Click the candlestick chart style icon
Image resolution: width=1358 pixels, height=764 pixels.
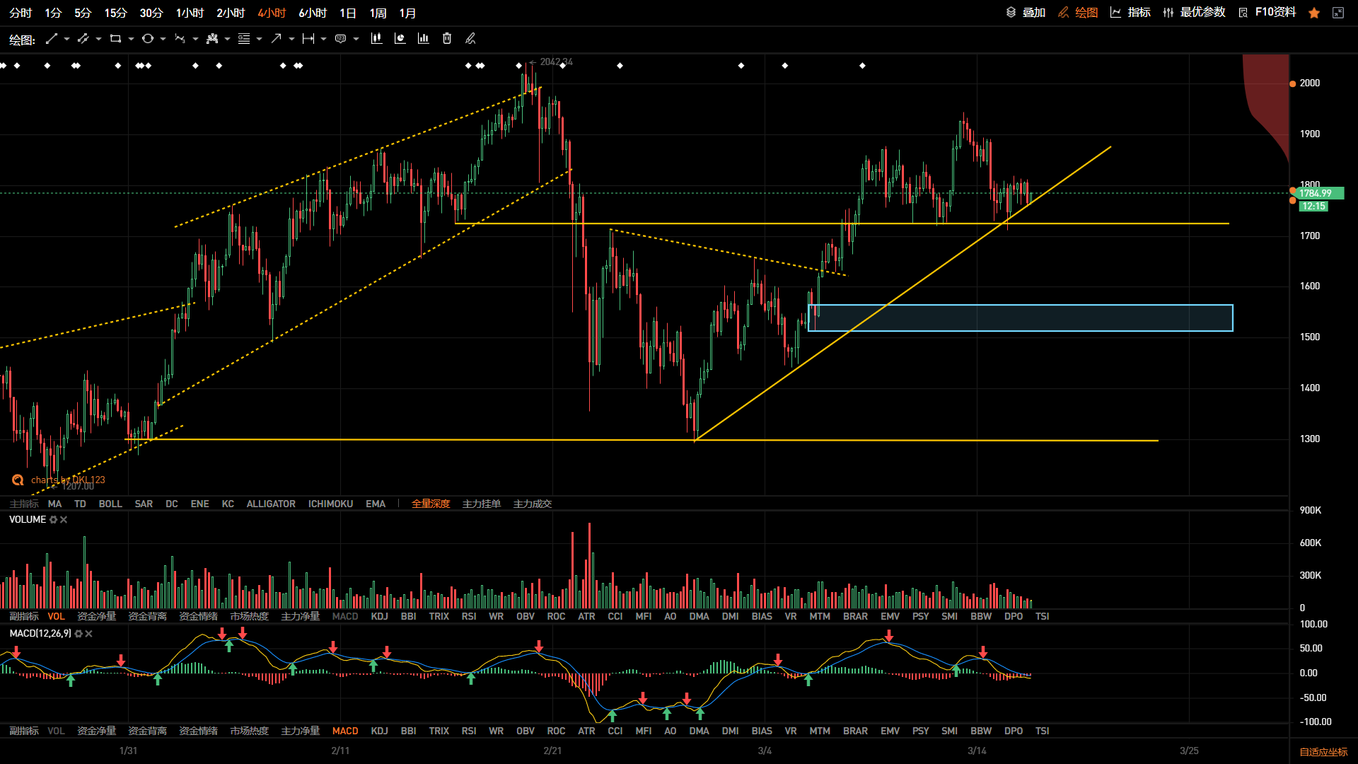point(376,39)
